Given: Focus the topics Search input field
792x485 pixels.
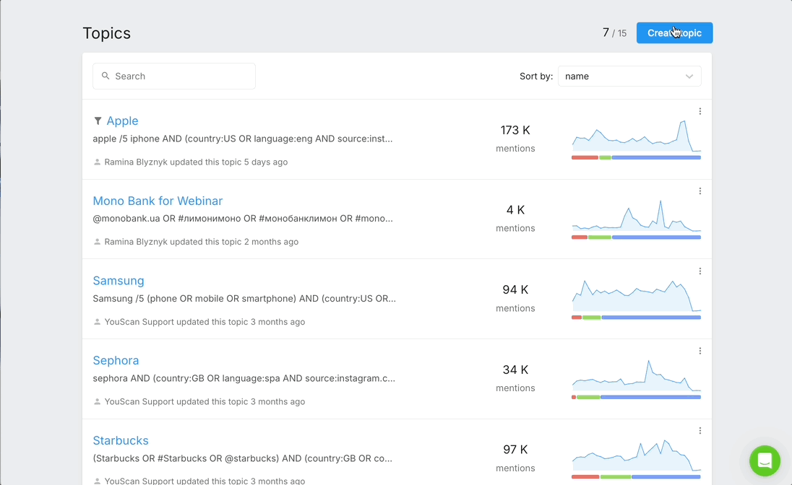Looking at the screenshot, I should (181, 76).
